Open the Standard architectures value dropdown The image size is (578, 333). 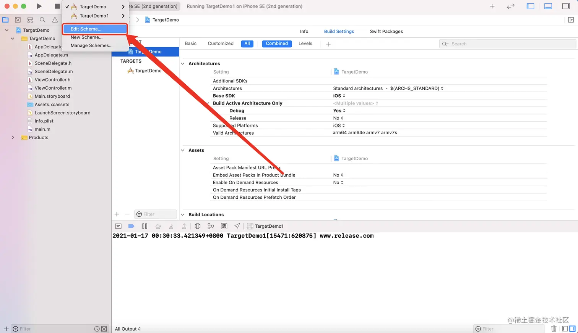[388, 88]
